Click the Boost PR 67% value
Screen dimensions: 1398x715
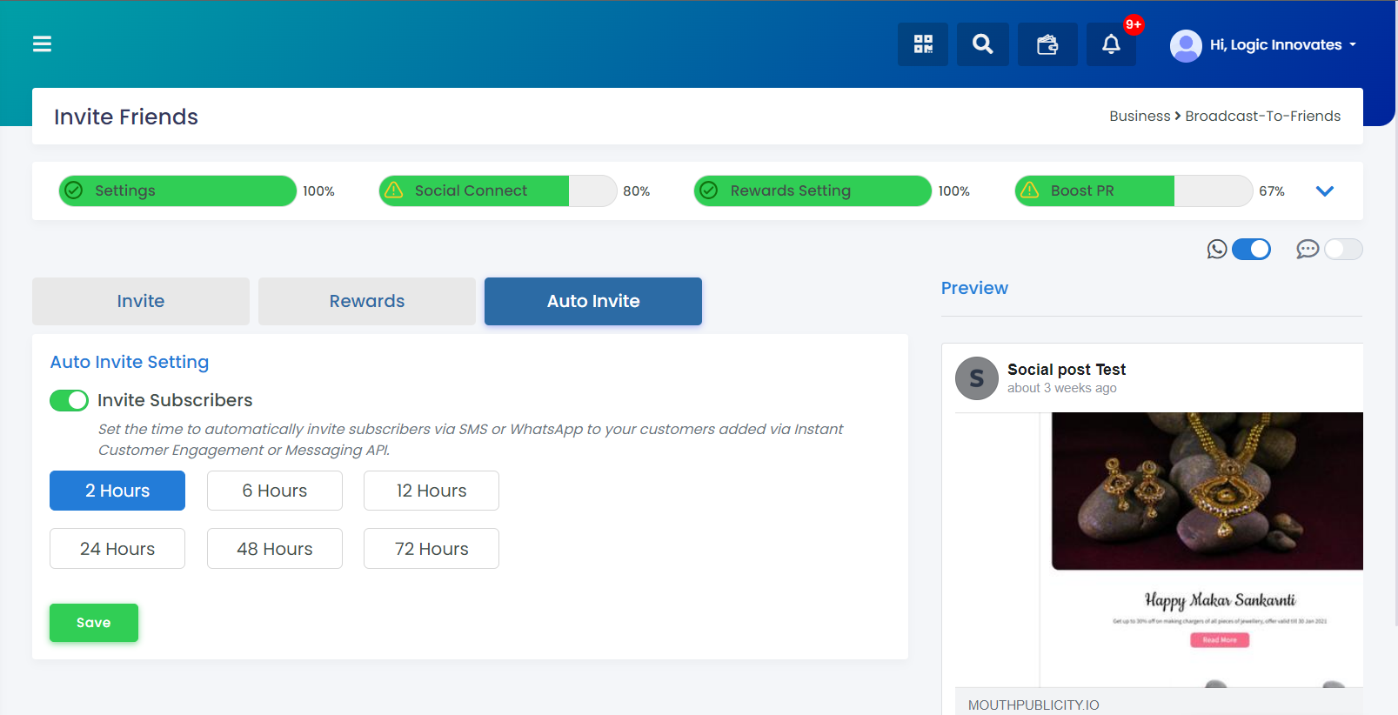coord(1272,191)
